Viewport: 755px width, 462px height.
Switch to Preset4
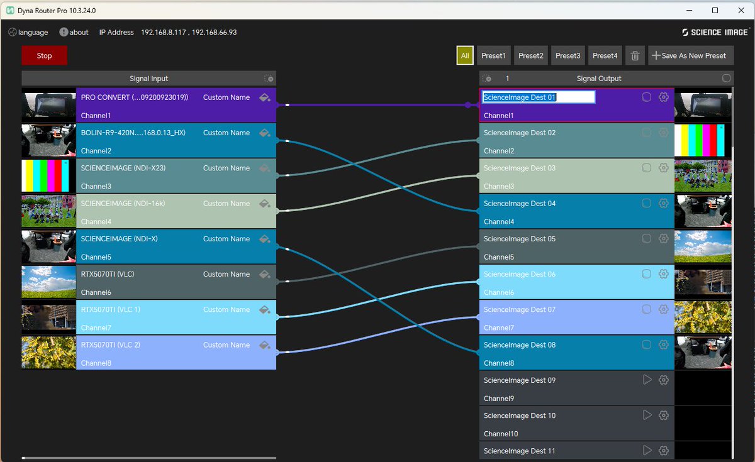coord(605,55)
